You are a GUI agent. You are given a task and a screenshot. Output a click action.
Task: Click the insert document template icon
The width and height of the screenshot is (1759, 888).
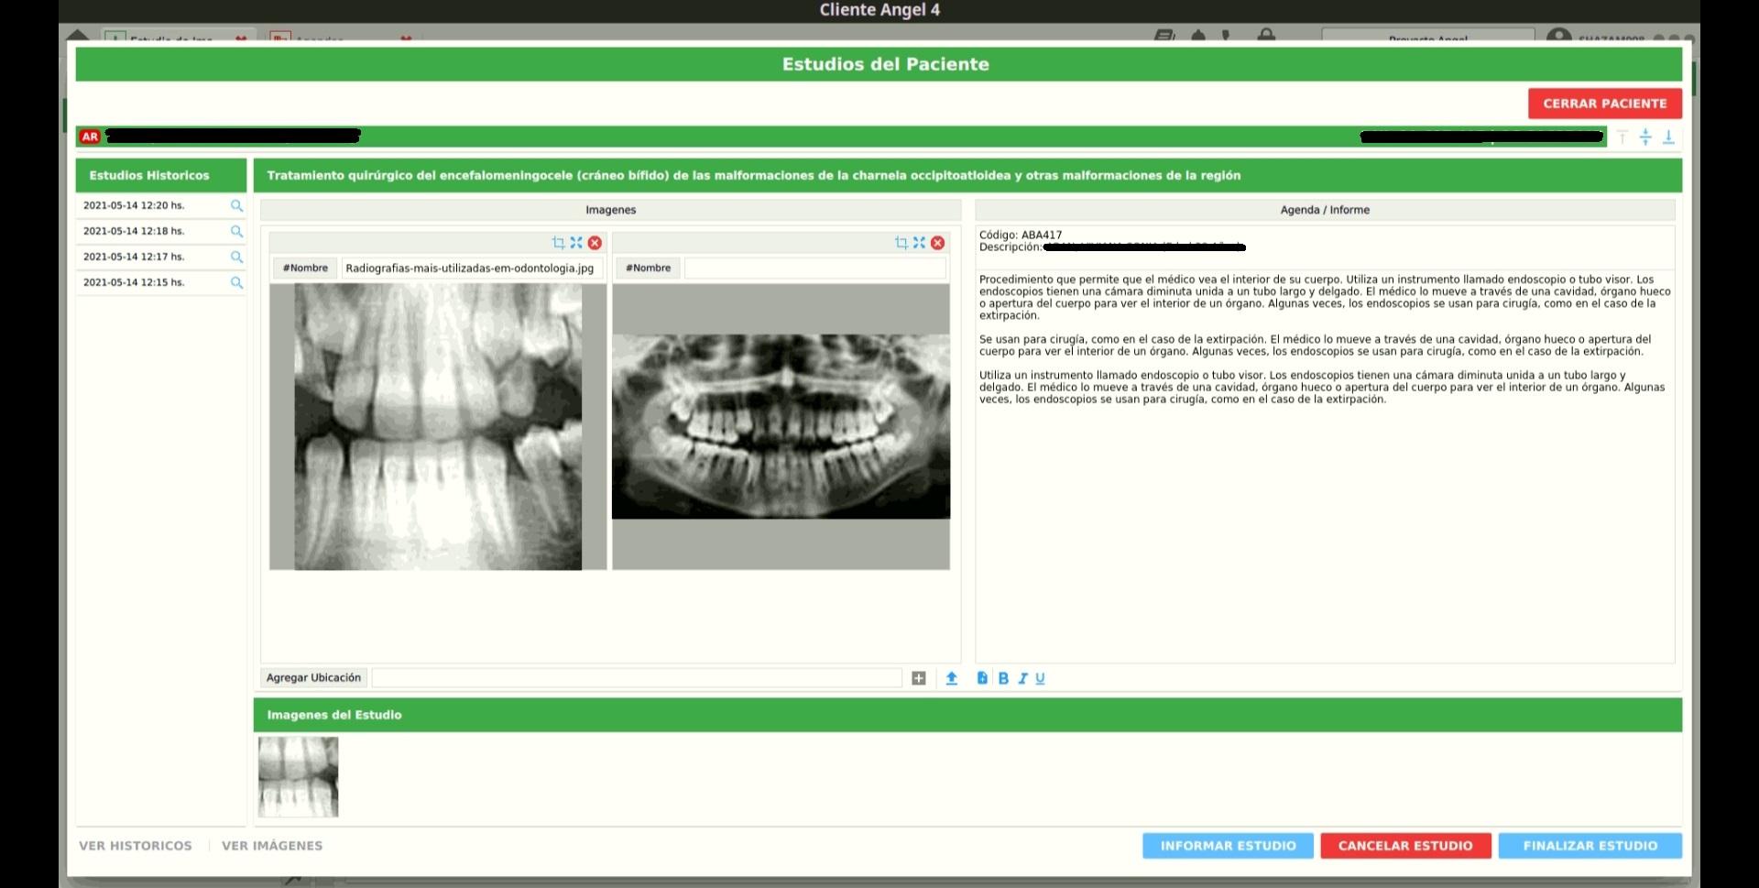tap(982, 678)
